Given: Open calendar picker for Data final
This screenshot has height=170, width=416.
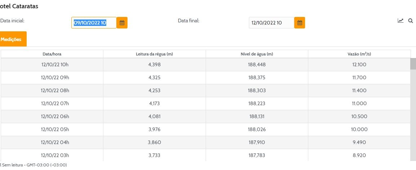Looking at the screenshot, I should click(300, 23).
